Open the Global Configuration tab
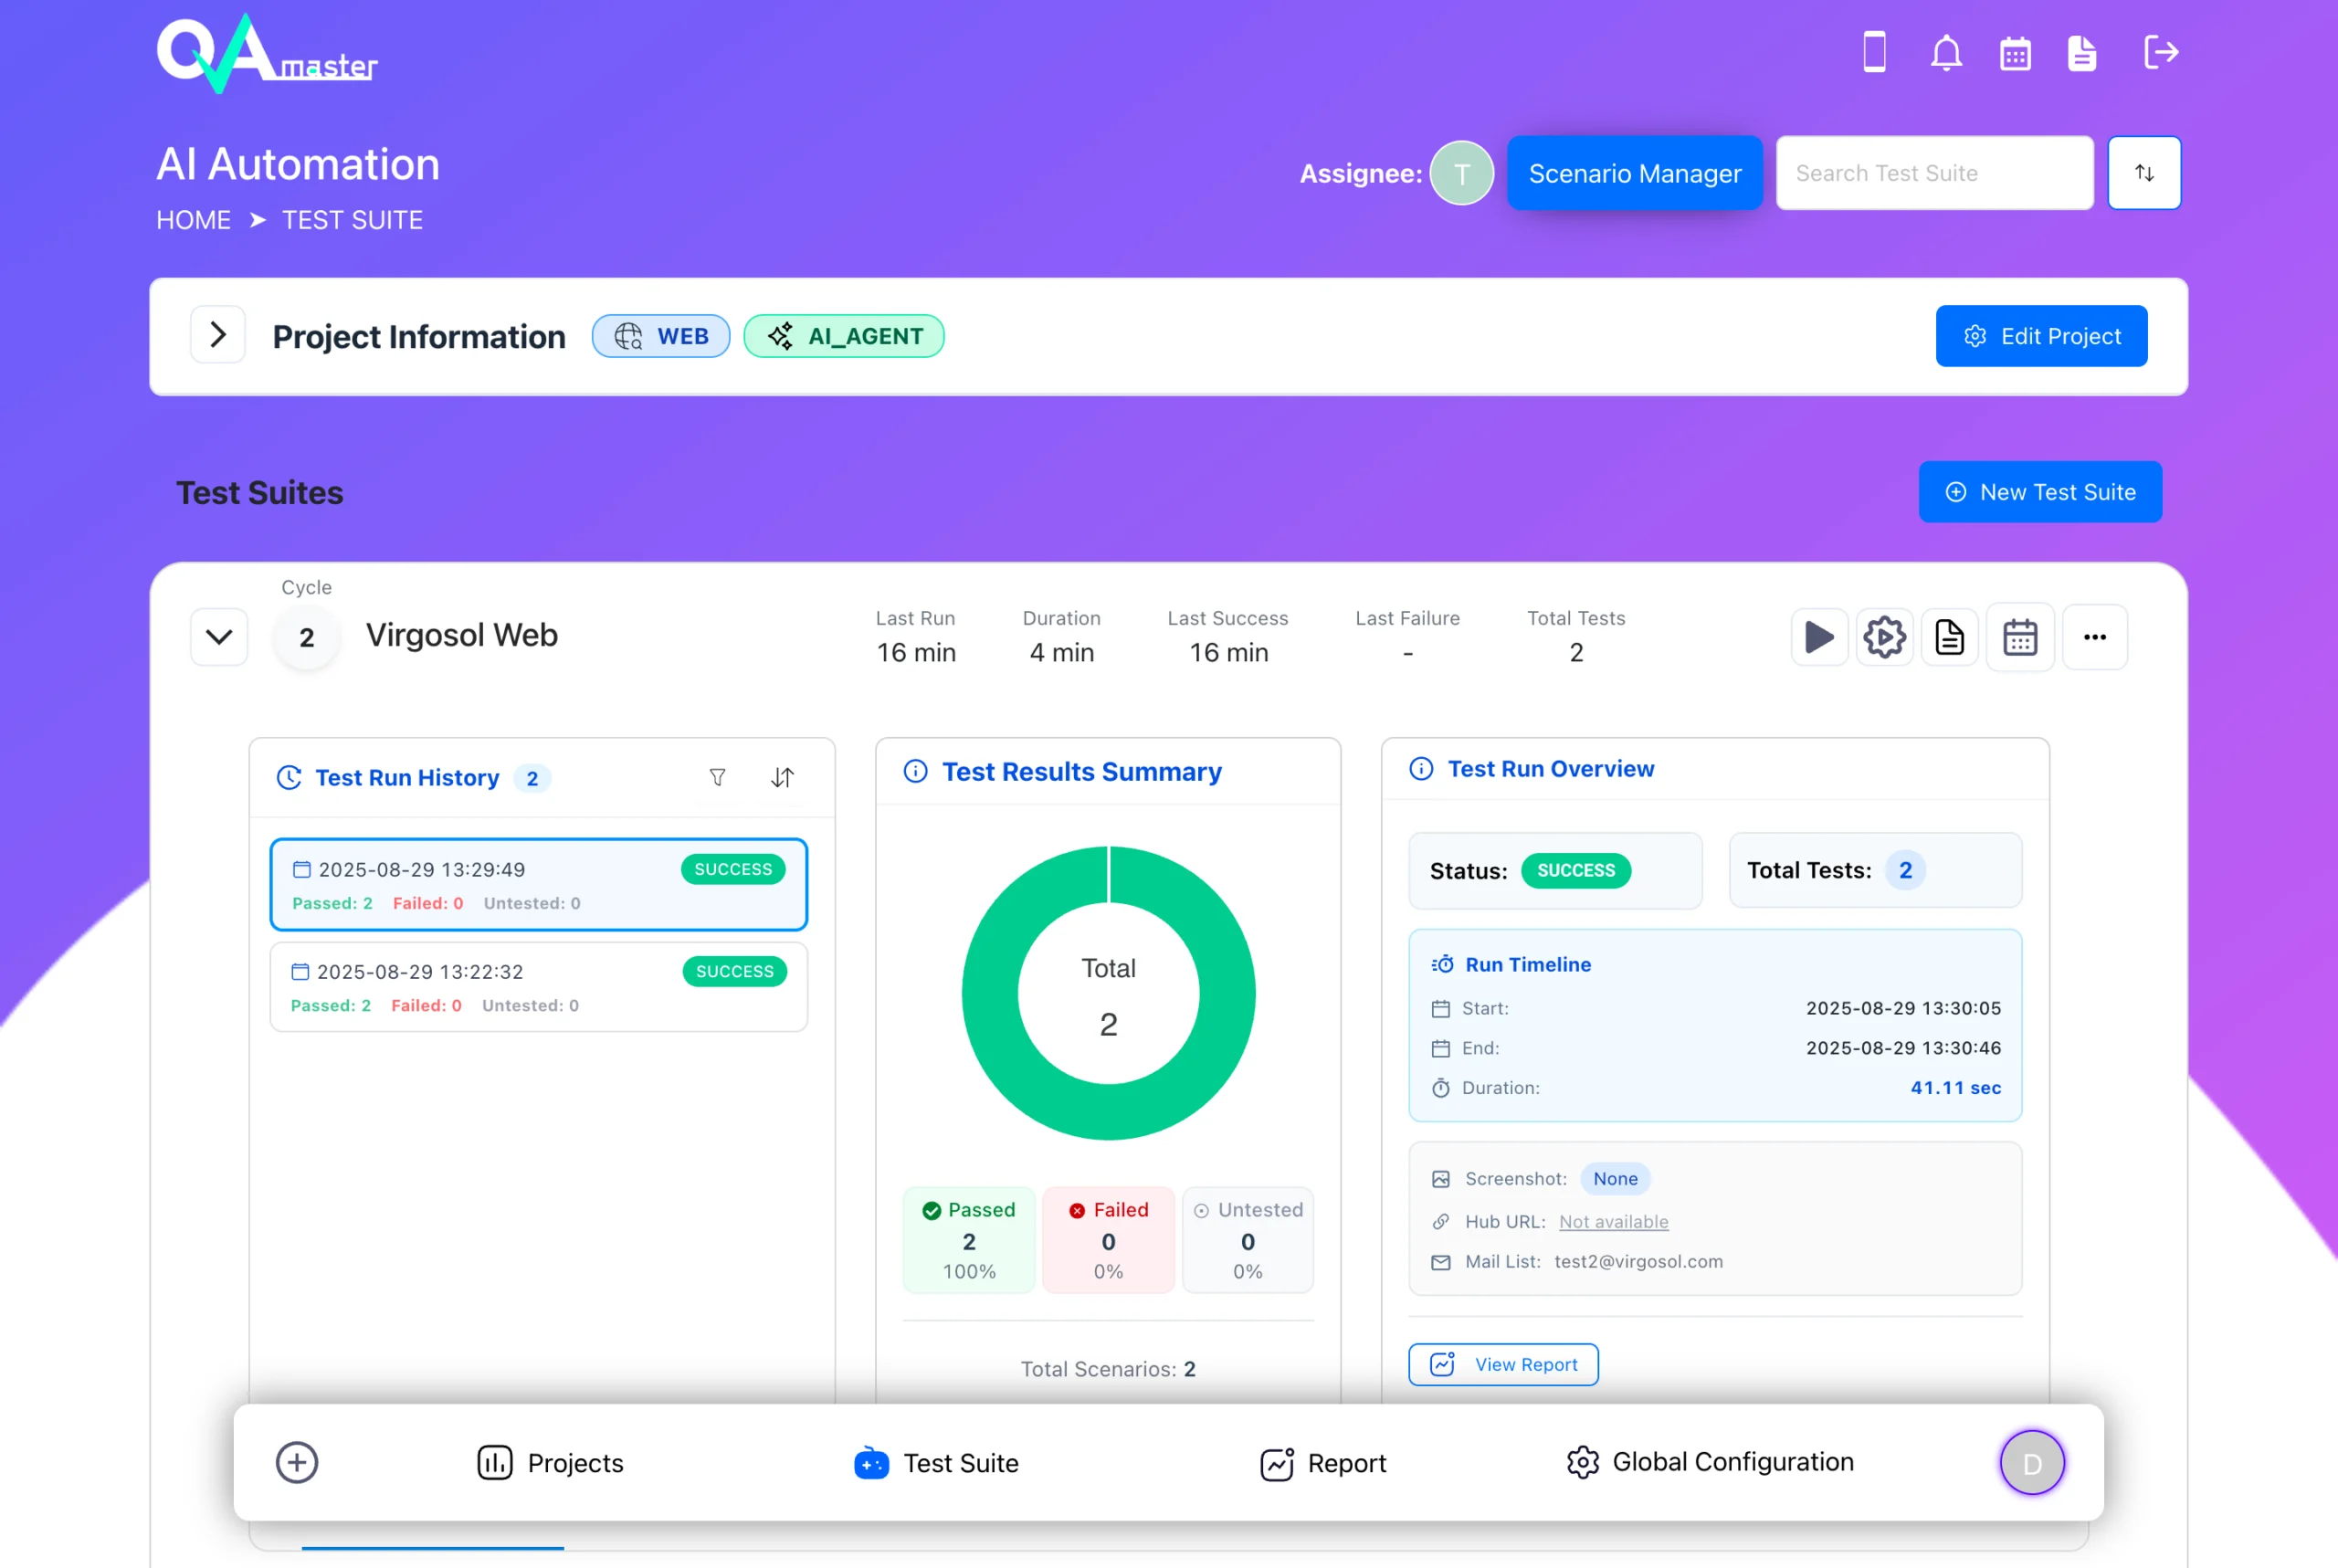The height and width of the screenshot is (1568, 2338). coord(1710,1462)
